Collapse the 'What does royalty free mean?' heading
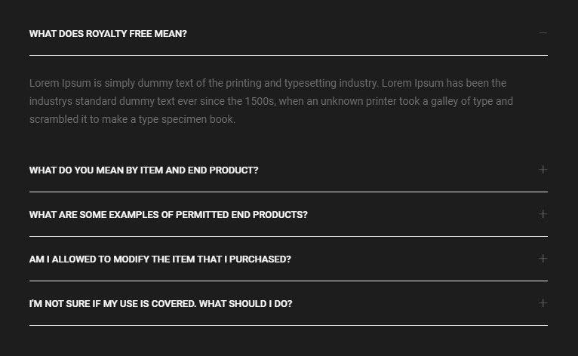This screenshot has height=356, width=578. tap(108, 34)
